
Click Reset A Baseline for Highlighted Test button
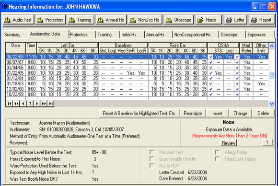point(139,113)
